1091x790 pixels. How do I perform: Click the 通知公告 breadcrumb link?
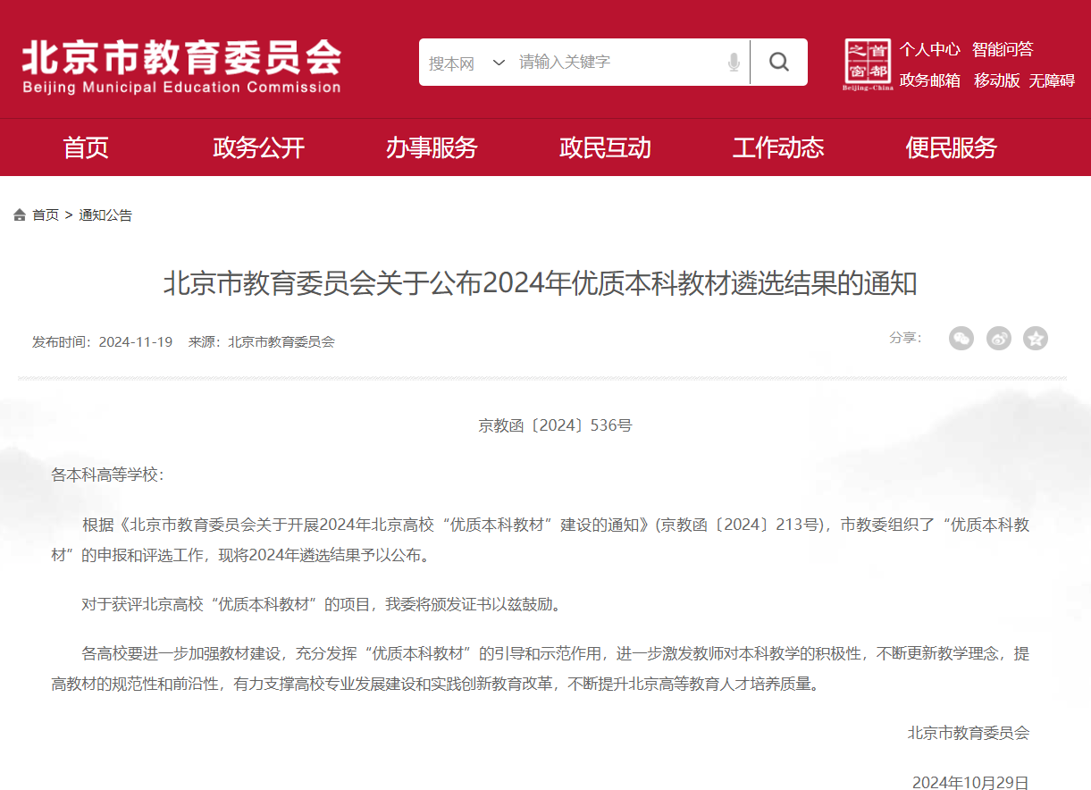point(105,215)
